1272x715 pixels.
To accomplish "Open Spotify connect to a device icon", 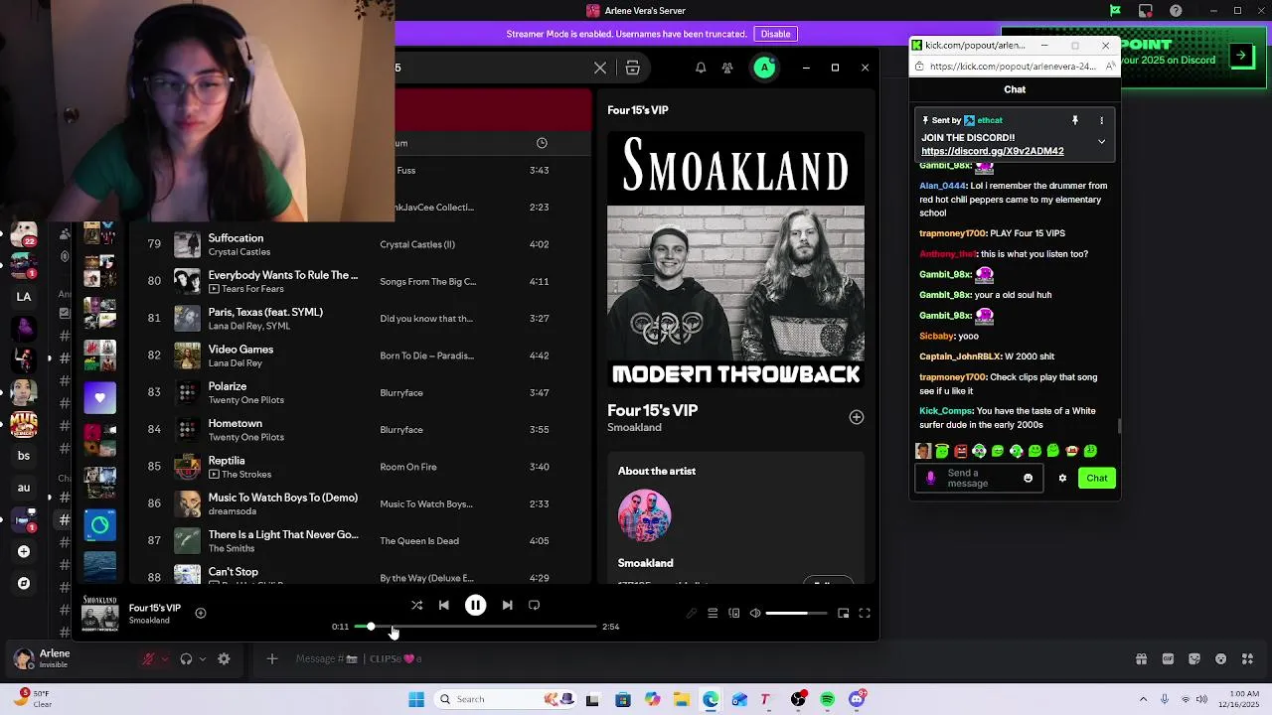I will pyautogui.click(x=734, y=614).
